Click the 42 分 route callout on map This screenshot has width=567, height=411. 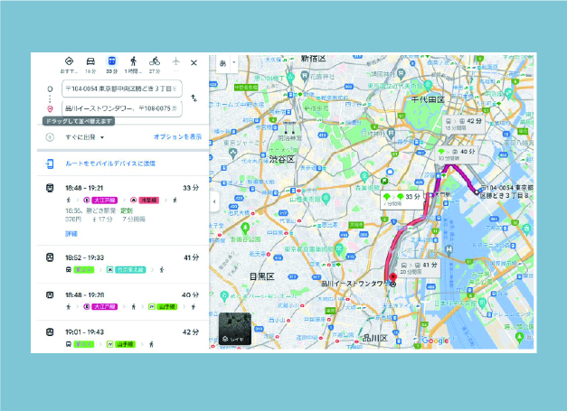pyautogui.click(x=464, y=124)
